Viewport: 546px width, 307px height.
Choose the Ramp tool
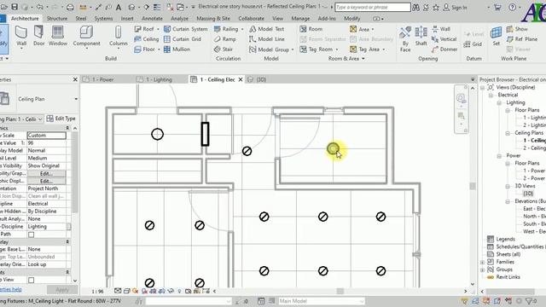pyautogui.click(x=225, y=39)
